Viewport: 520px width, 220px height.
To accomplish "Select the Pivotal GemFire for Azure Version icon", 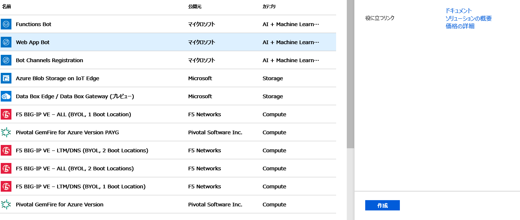I will 6,205.
